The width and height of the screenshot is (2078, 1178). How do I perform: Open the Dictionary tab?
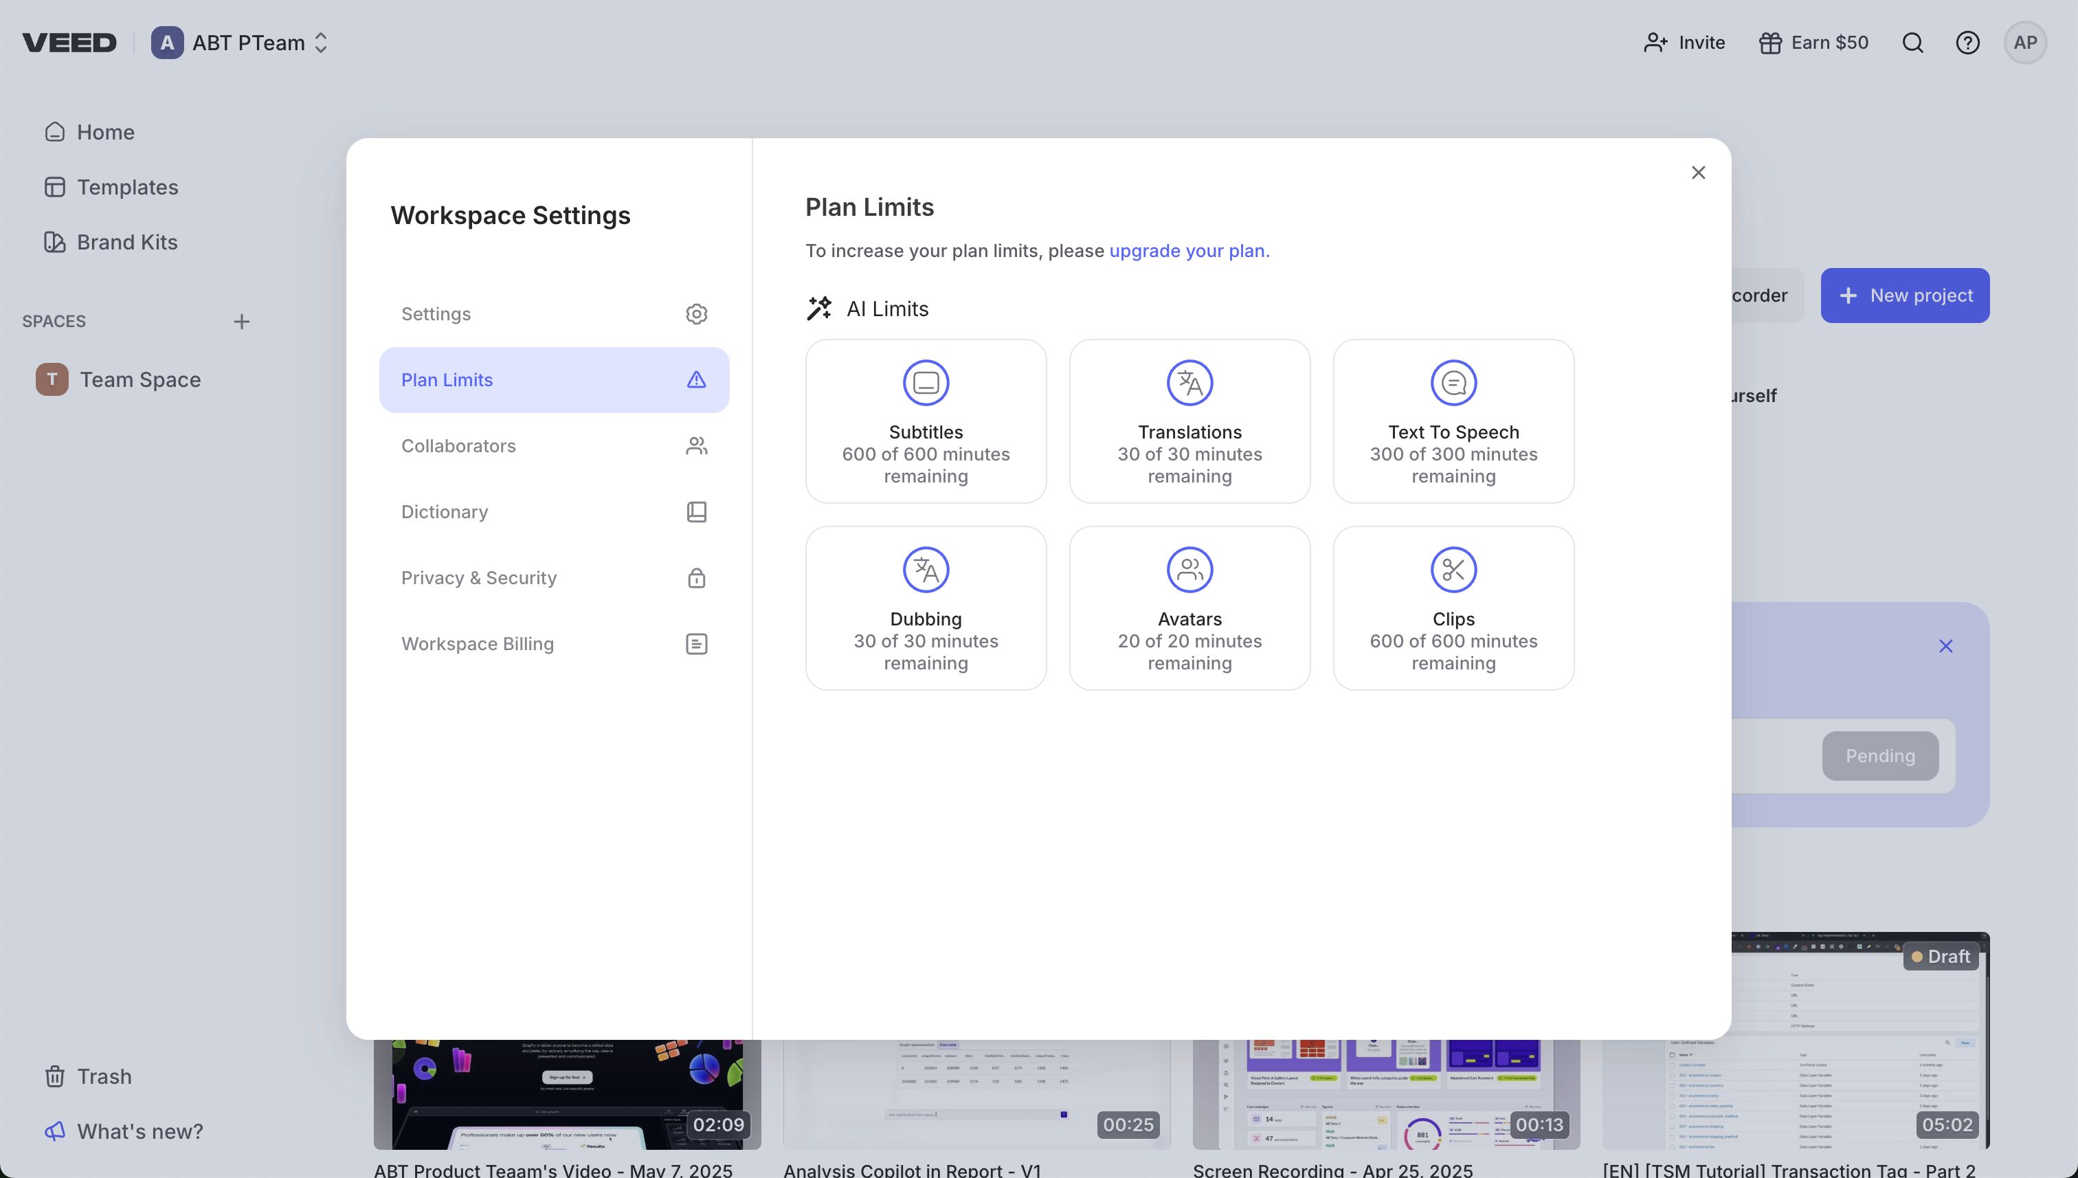pos(554,512)
